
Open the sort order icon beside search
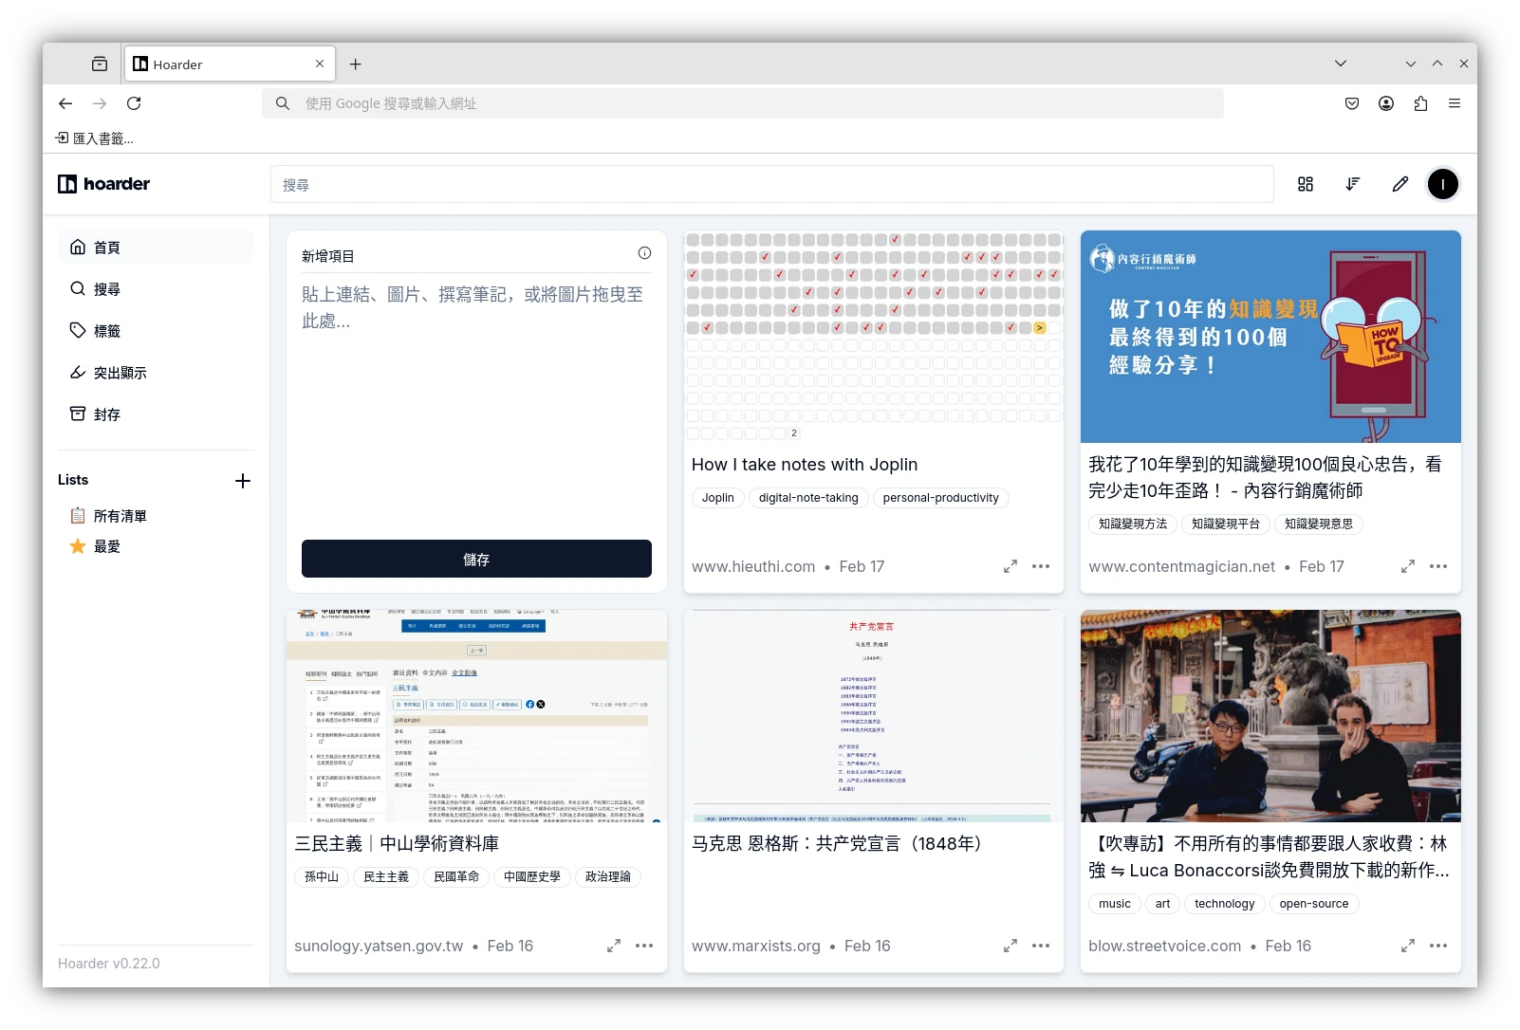click(1352, 184)
